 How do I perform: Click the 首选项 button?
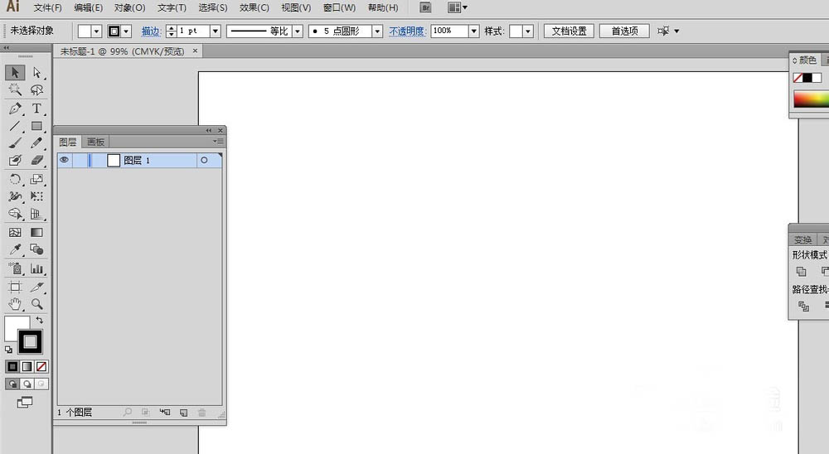[624, 31]
